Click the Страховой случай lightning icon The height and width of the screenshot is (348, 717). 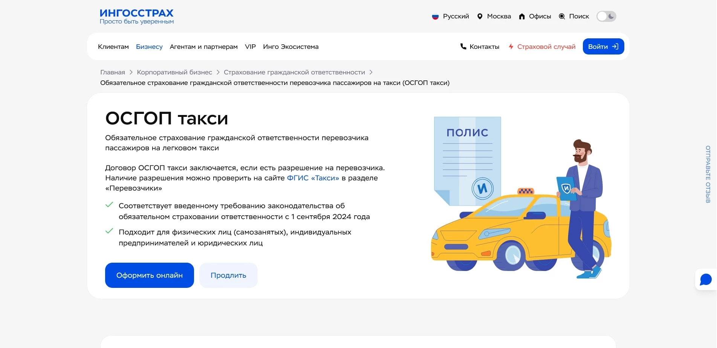coord(511,46)
